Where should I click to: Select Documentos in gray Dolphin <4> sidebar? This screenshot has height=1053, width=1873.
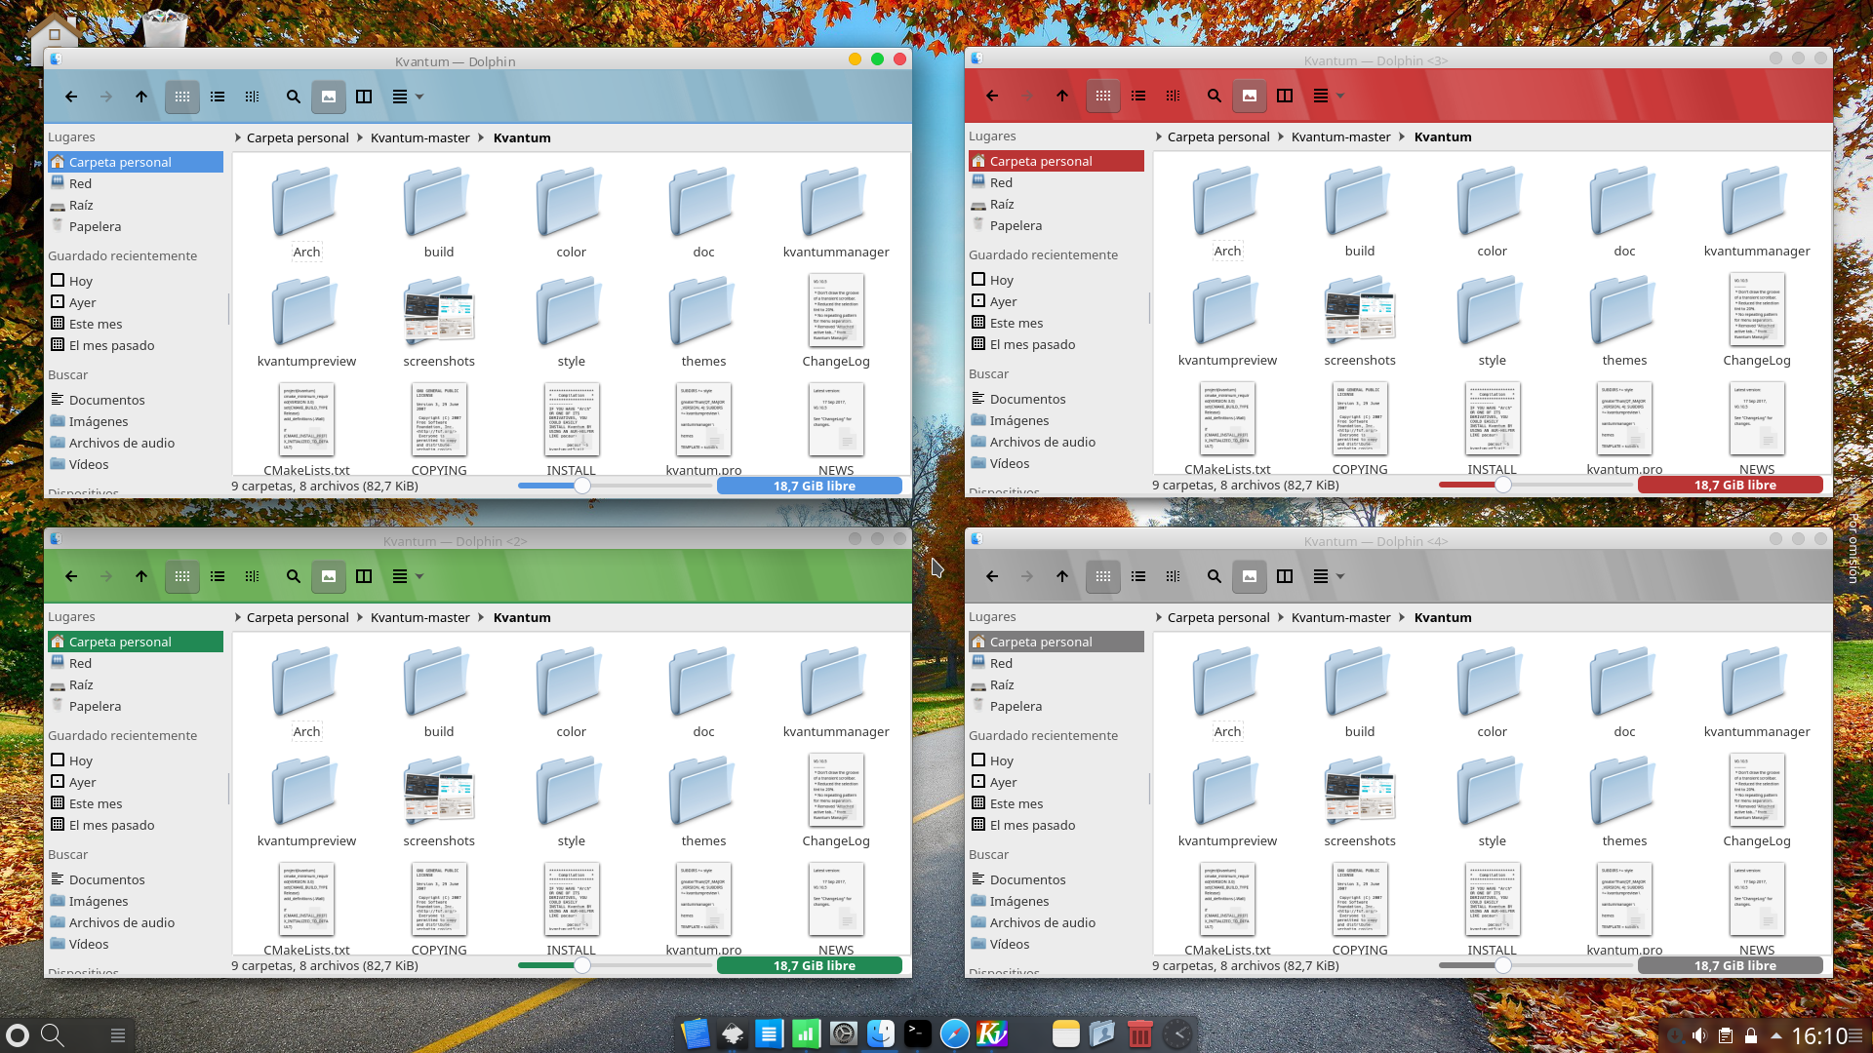pos(1056,879)
